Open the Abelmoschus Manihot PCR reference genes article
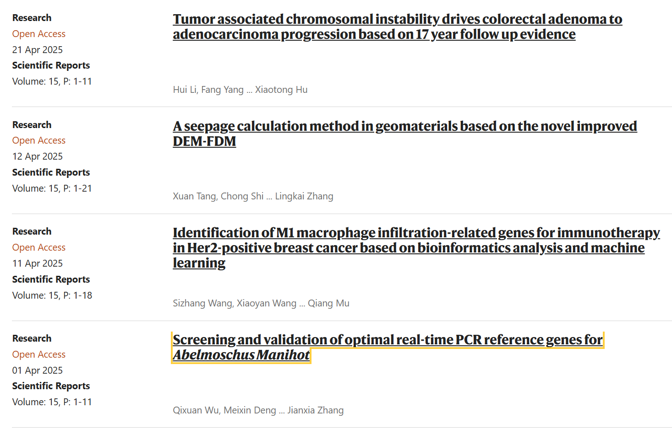The image size is (672, 429). pyautogui.click(x=388, y=340)
